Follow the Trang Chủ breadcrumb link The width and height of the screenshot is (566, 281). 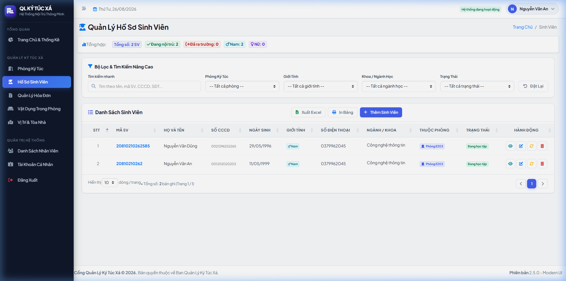tap(523, 27)
